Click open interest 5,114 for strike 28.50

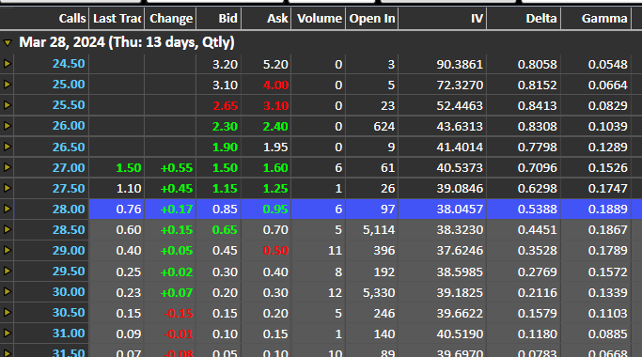[x=379, y=230]
